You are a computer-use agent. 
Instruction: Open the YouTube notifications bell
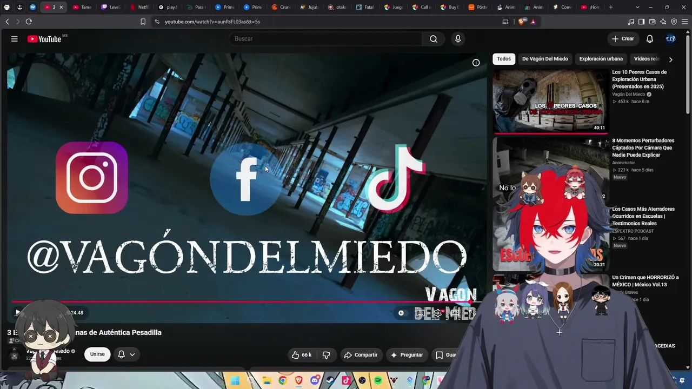[650, 39]
